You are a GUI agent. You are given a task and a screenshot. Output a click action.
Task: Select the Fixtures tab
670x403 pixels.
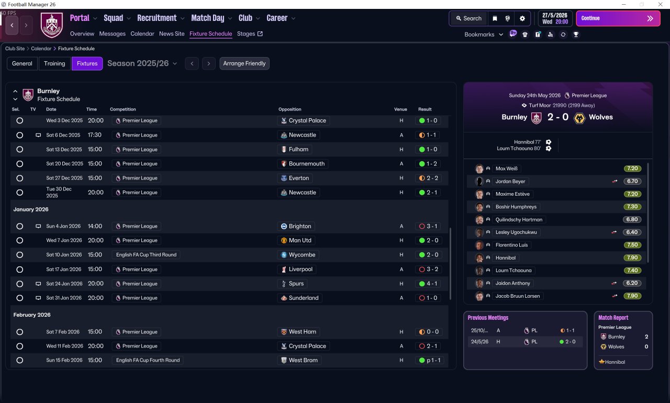(x=87, y=63)
